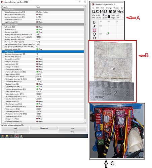Open the File menu in LightBurn

[93, 8]
